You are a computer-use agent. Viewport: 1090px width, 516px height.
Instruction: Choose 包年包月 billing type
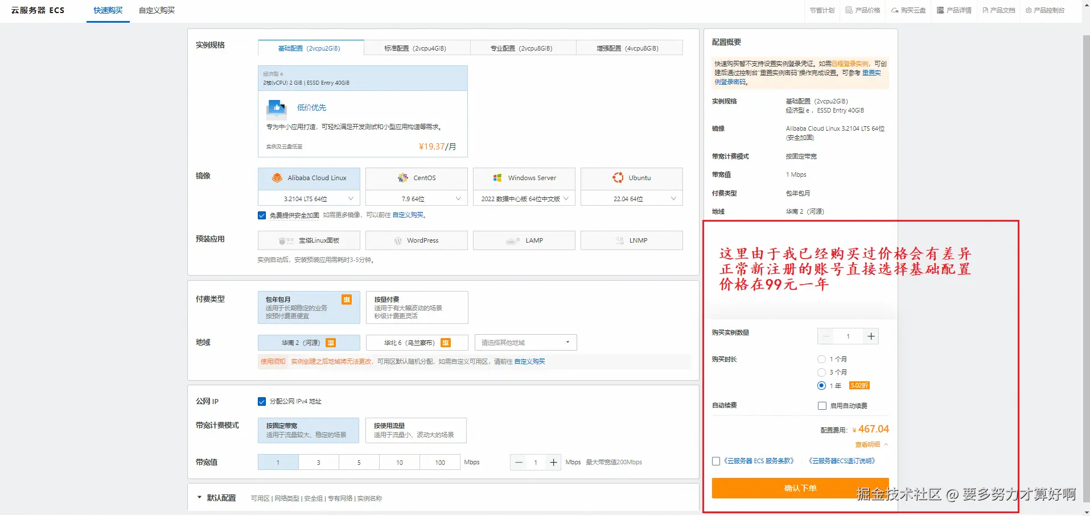(x=309, y=307)
